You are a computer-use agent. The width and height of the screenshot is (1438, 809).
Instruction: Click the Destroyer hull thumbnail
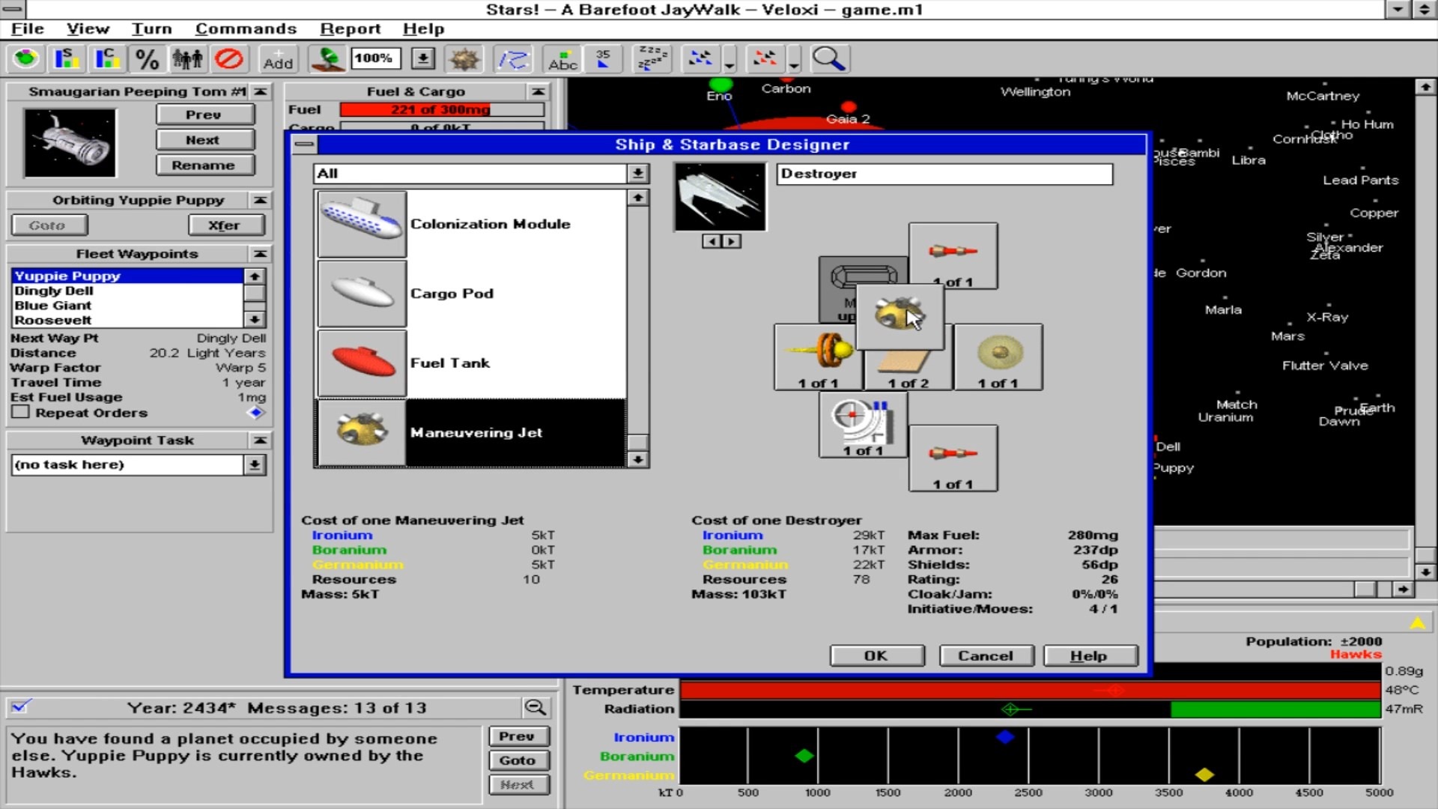720,197
